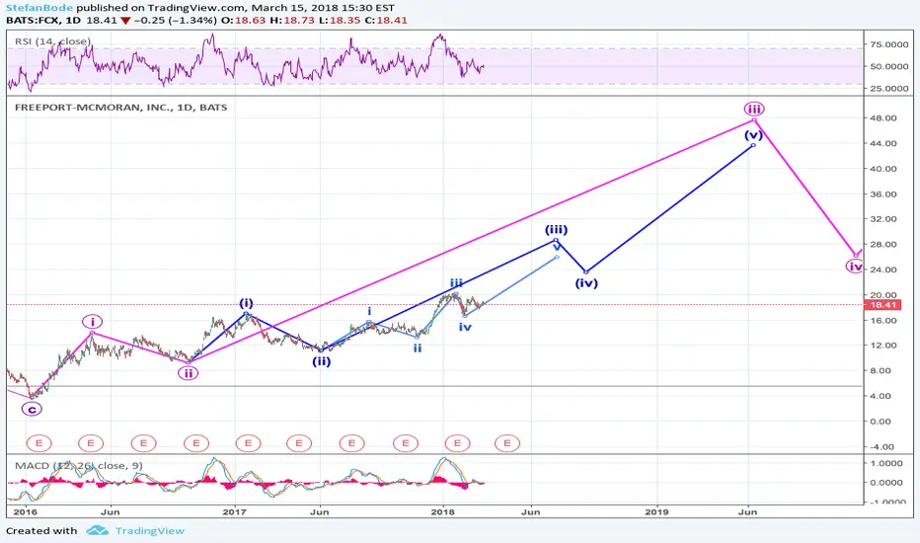Click the 48.00 price axis label

point(884,118)
